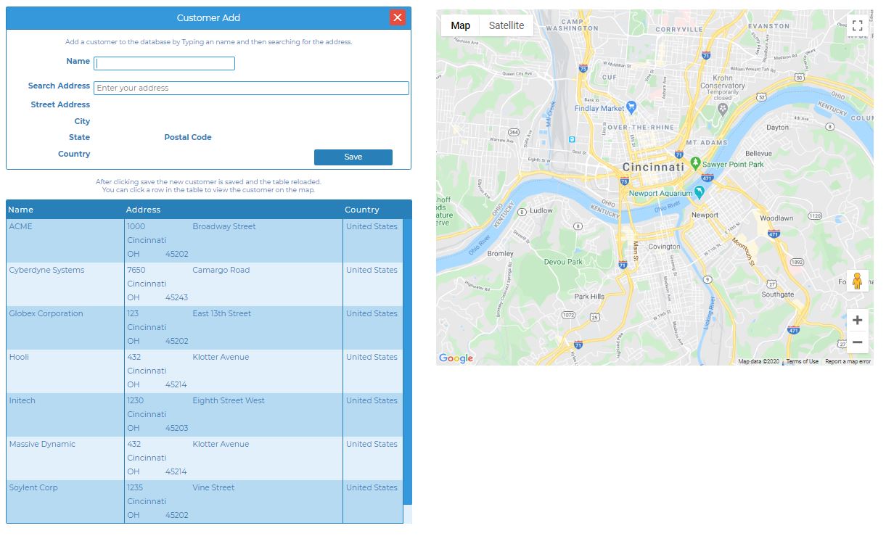
Task: Click Broadway Street address cell
Action: pyautogui.click(x=224, y=226)
